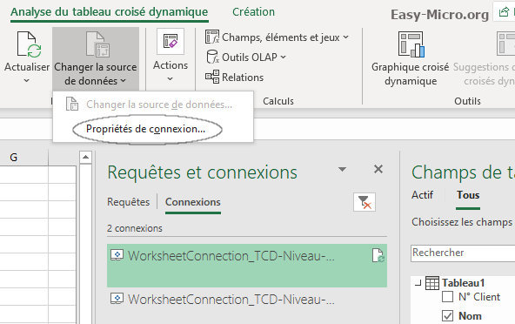Switch to the Analyse du tableau croisé dynamique tab

[x=110, y=12]
